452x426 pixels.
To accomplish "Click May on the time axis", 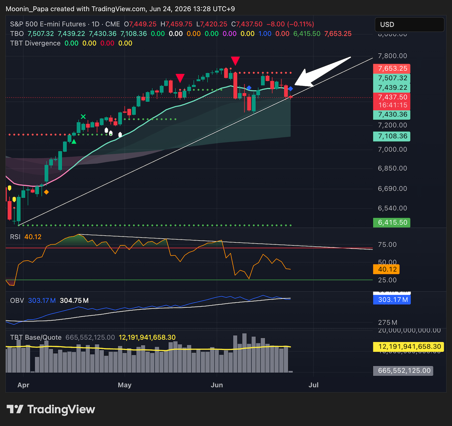I will [x=125, y=385].
